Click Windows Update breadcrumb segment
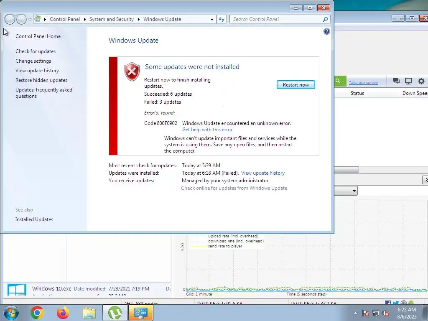 (x=162, y=19)
